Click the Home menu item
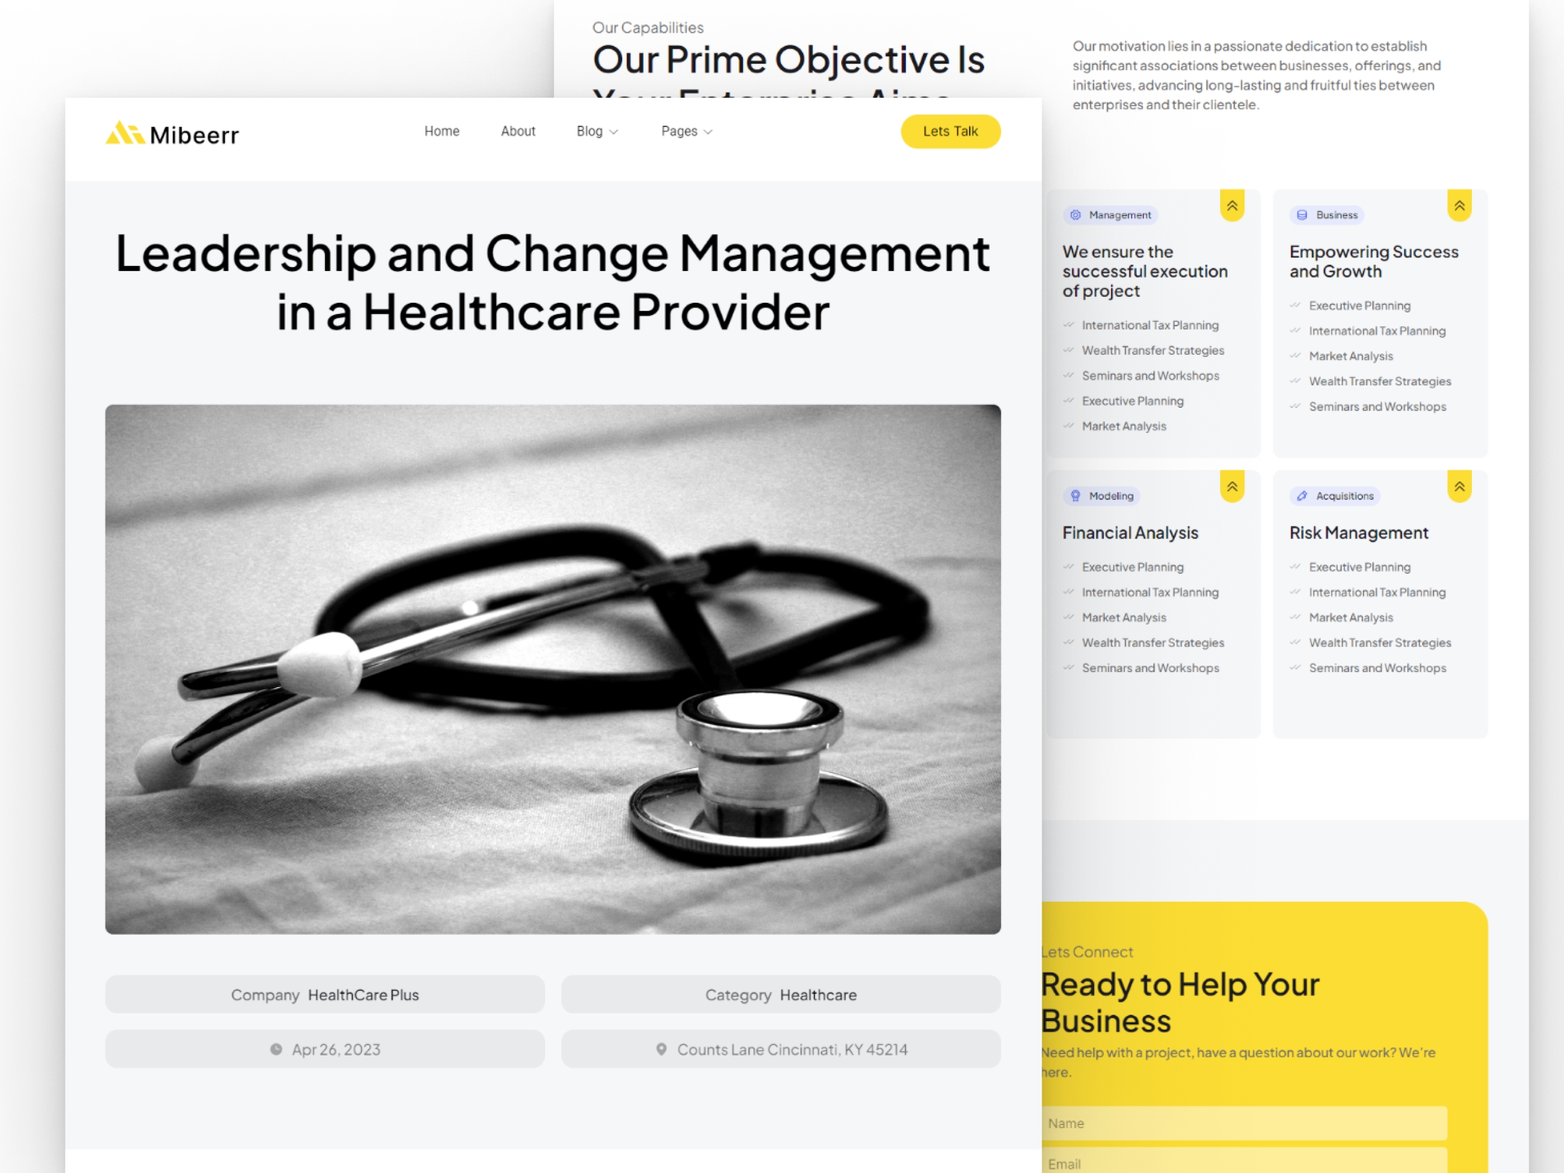The width and height of the screenshot is (1564, 1173). pyautogui.click(x=441, y=131)
